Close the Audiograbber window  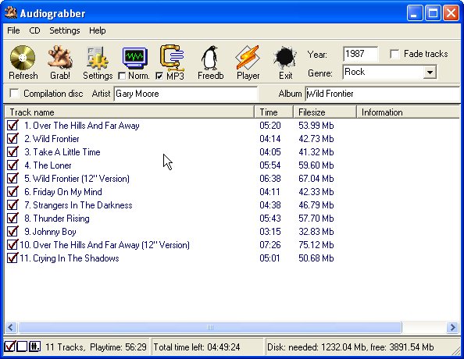[x=451, y=13]
